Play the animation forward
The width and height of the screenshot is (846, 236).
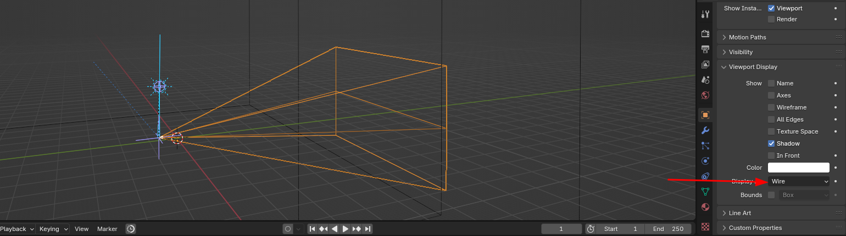point(346,229)
